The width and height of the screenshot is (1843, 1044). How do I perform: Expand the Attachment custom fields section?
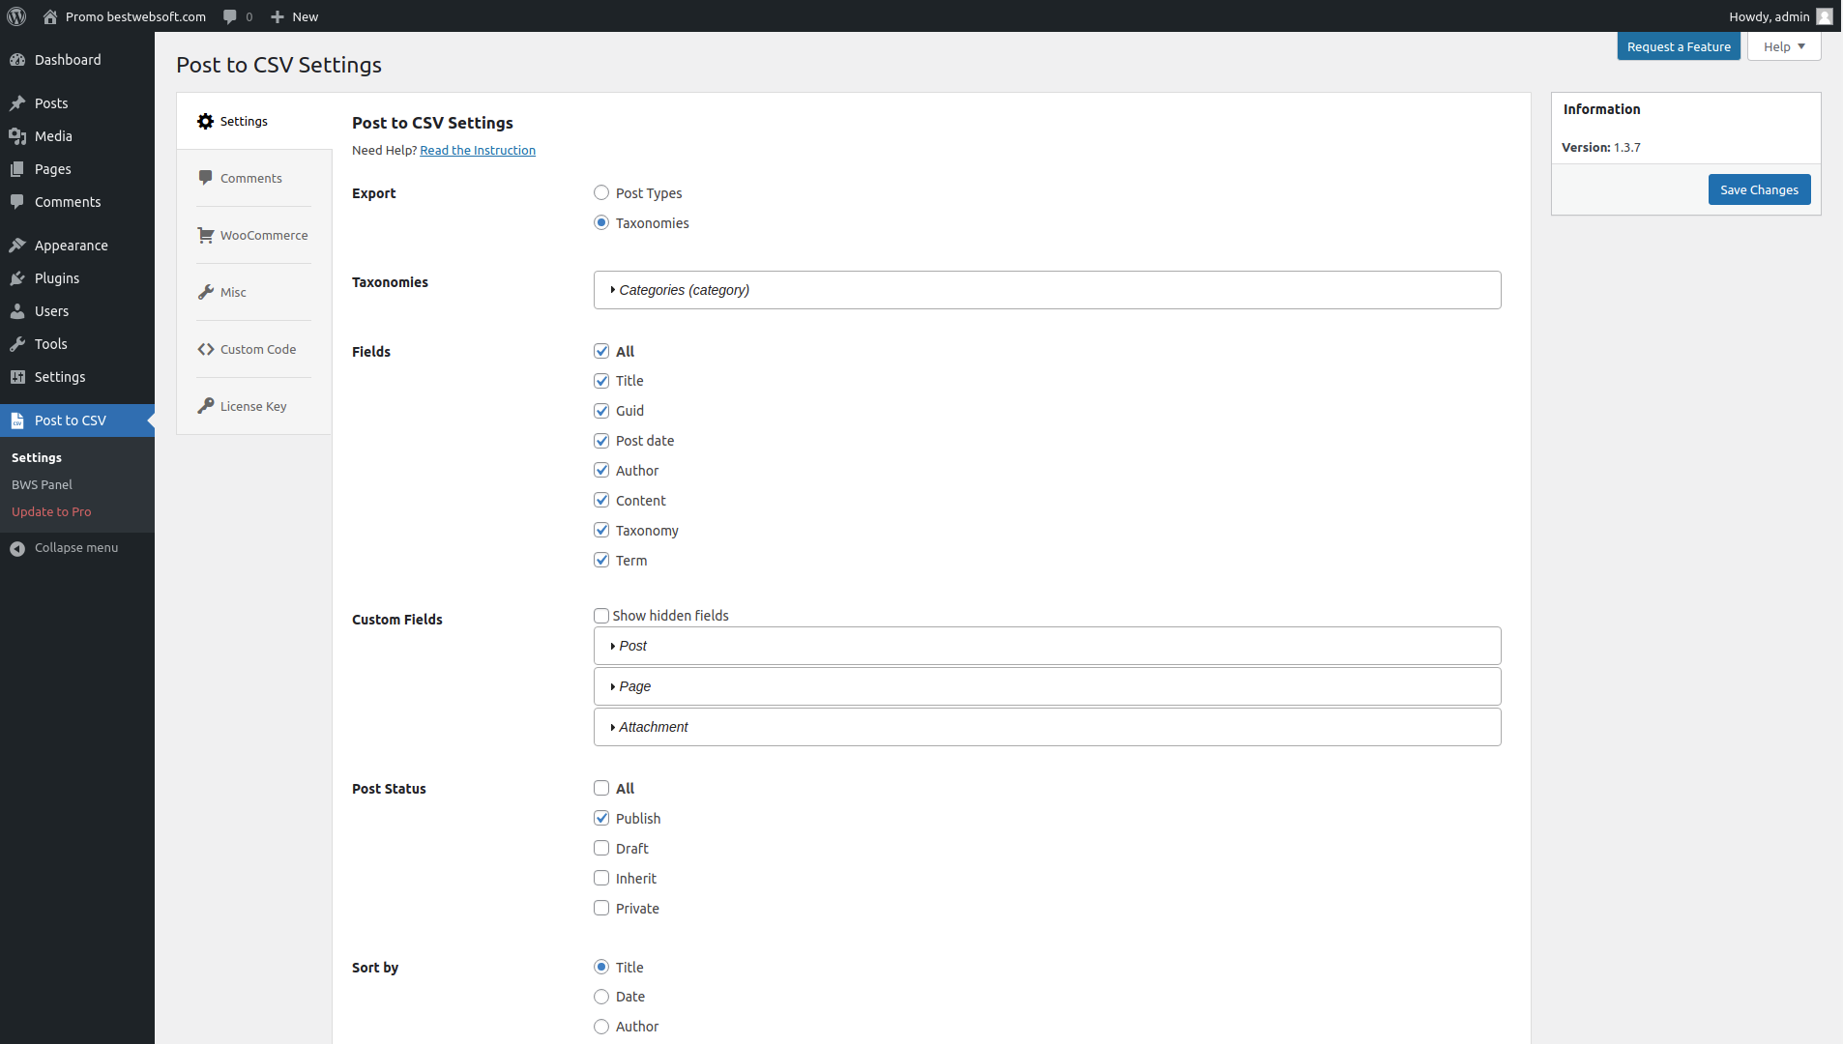1047,727
